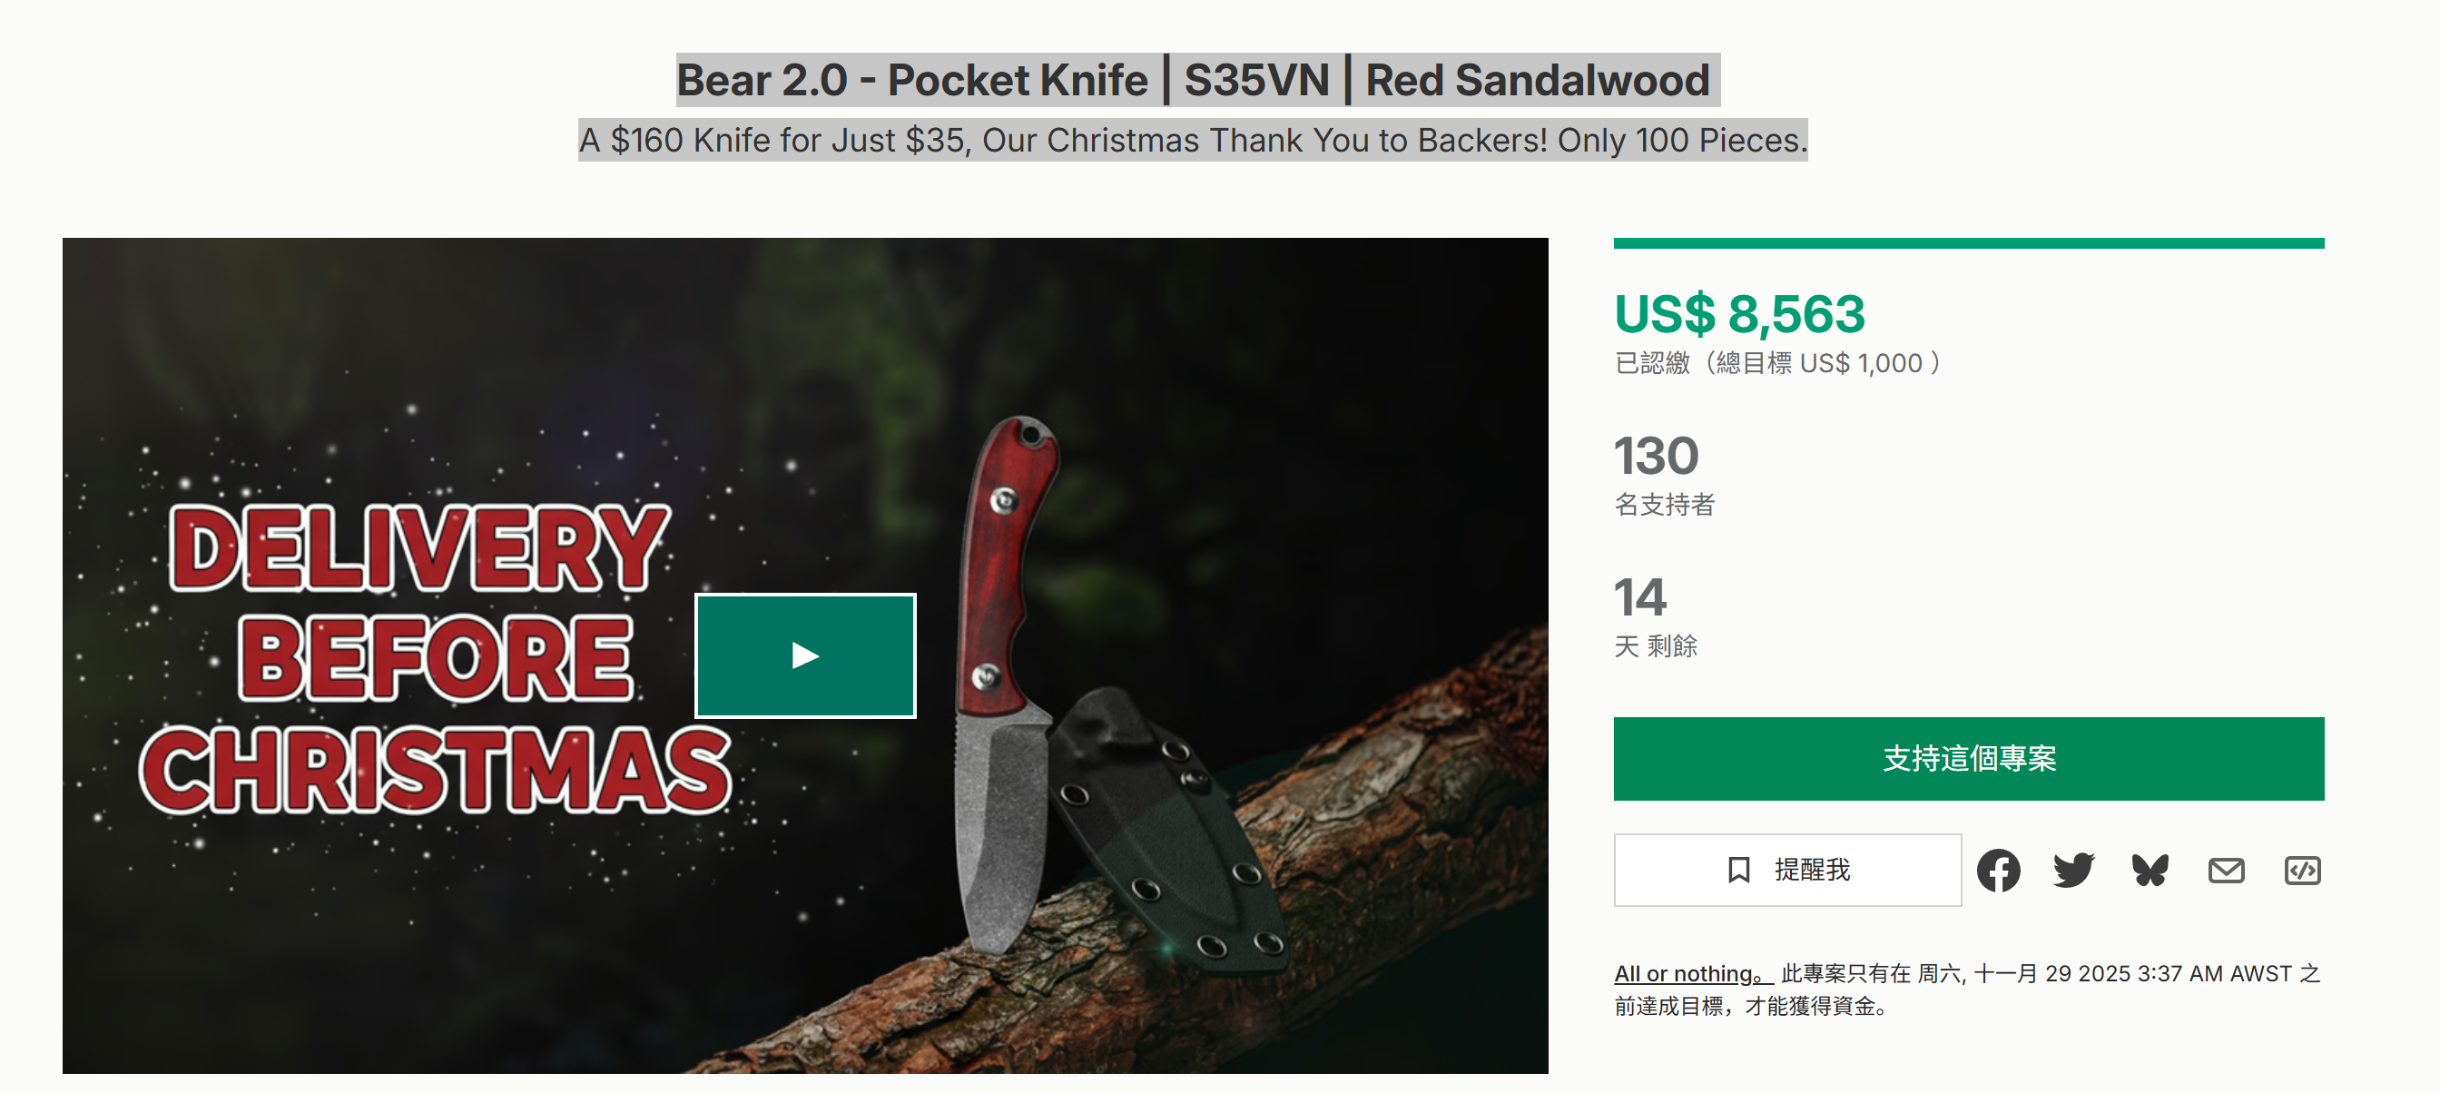Screen dimensions: 2440x1093
Task: Open the embed code icon
Action: [x=2302, y=870]
